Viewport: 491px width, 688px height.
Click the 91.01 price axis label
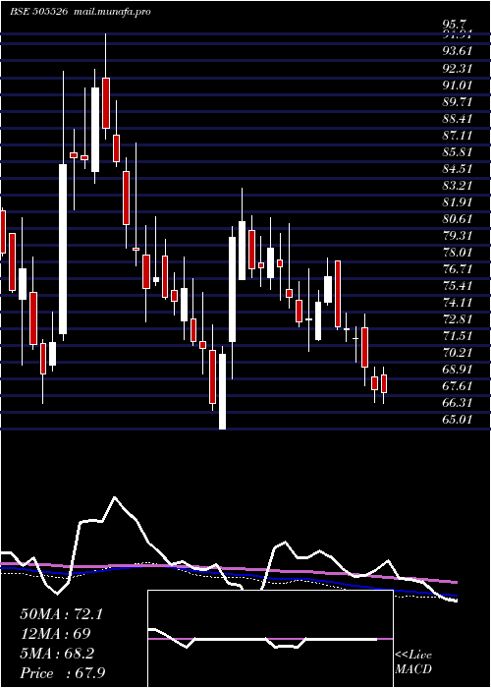pos(458,86)
